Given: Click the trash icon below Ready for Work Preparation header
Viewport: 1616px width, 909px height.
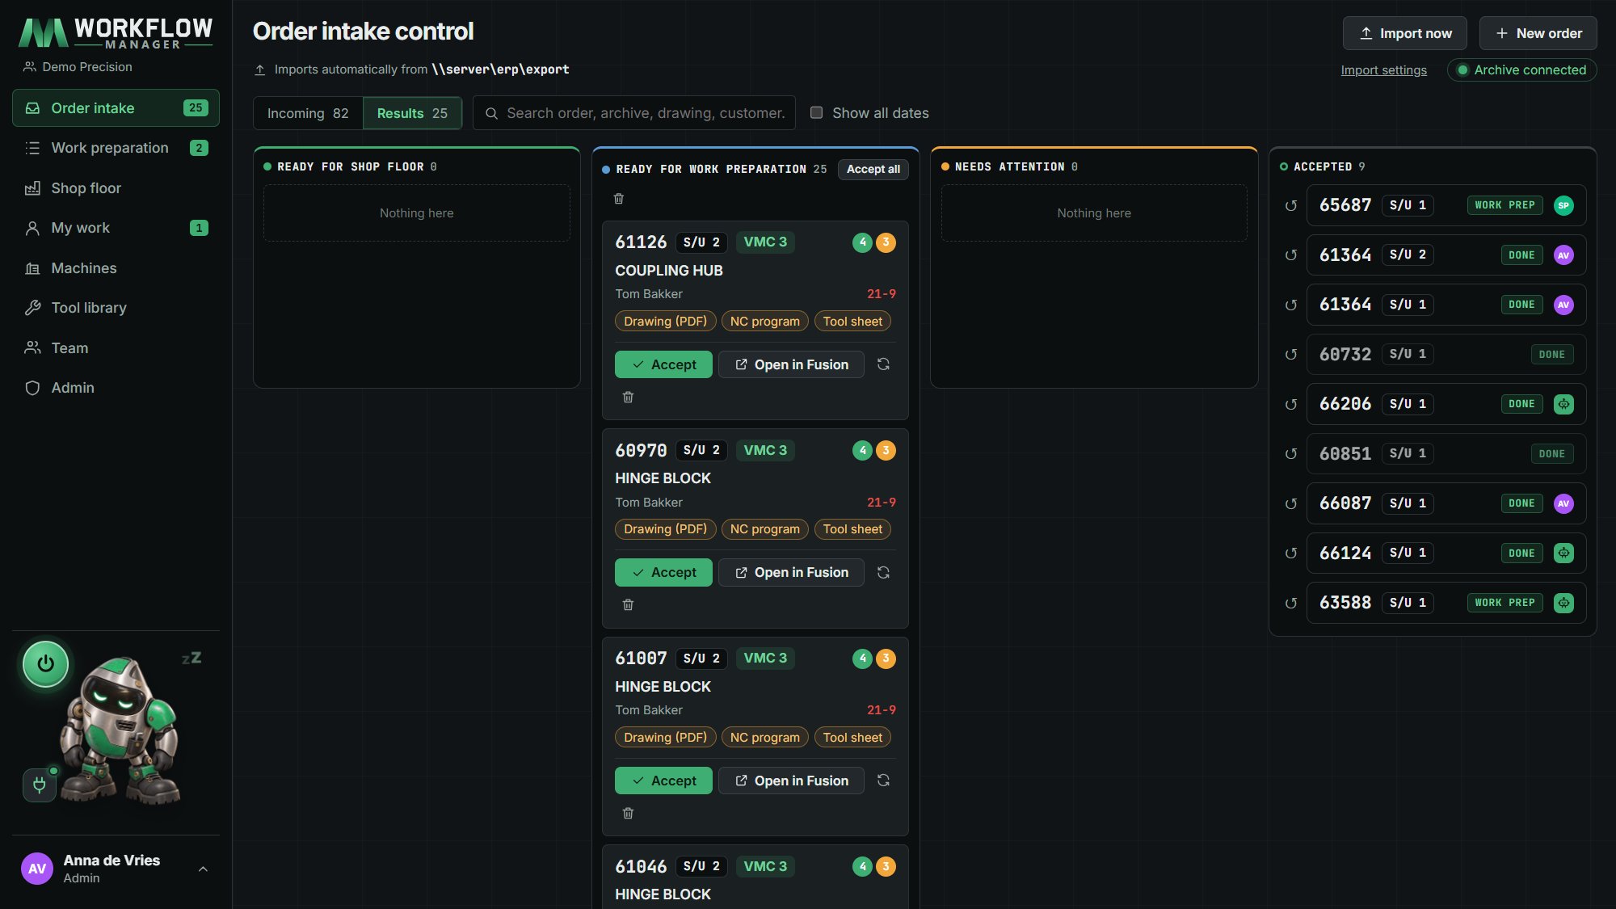Looking at the screenshot, I should [619, 199].
